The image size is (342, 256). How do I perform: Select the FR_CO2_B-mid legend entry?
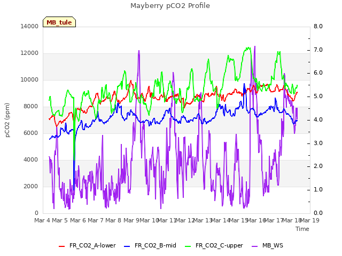pyautogui.click(x=150, y=245)
